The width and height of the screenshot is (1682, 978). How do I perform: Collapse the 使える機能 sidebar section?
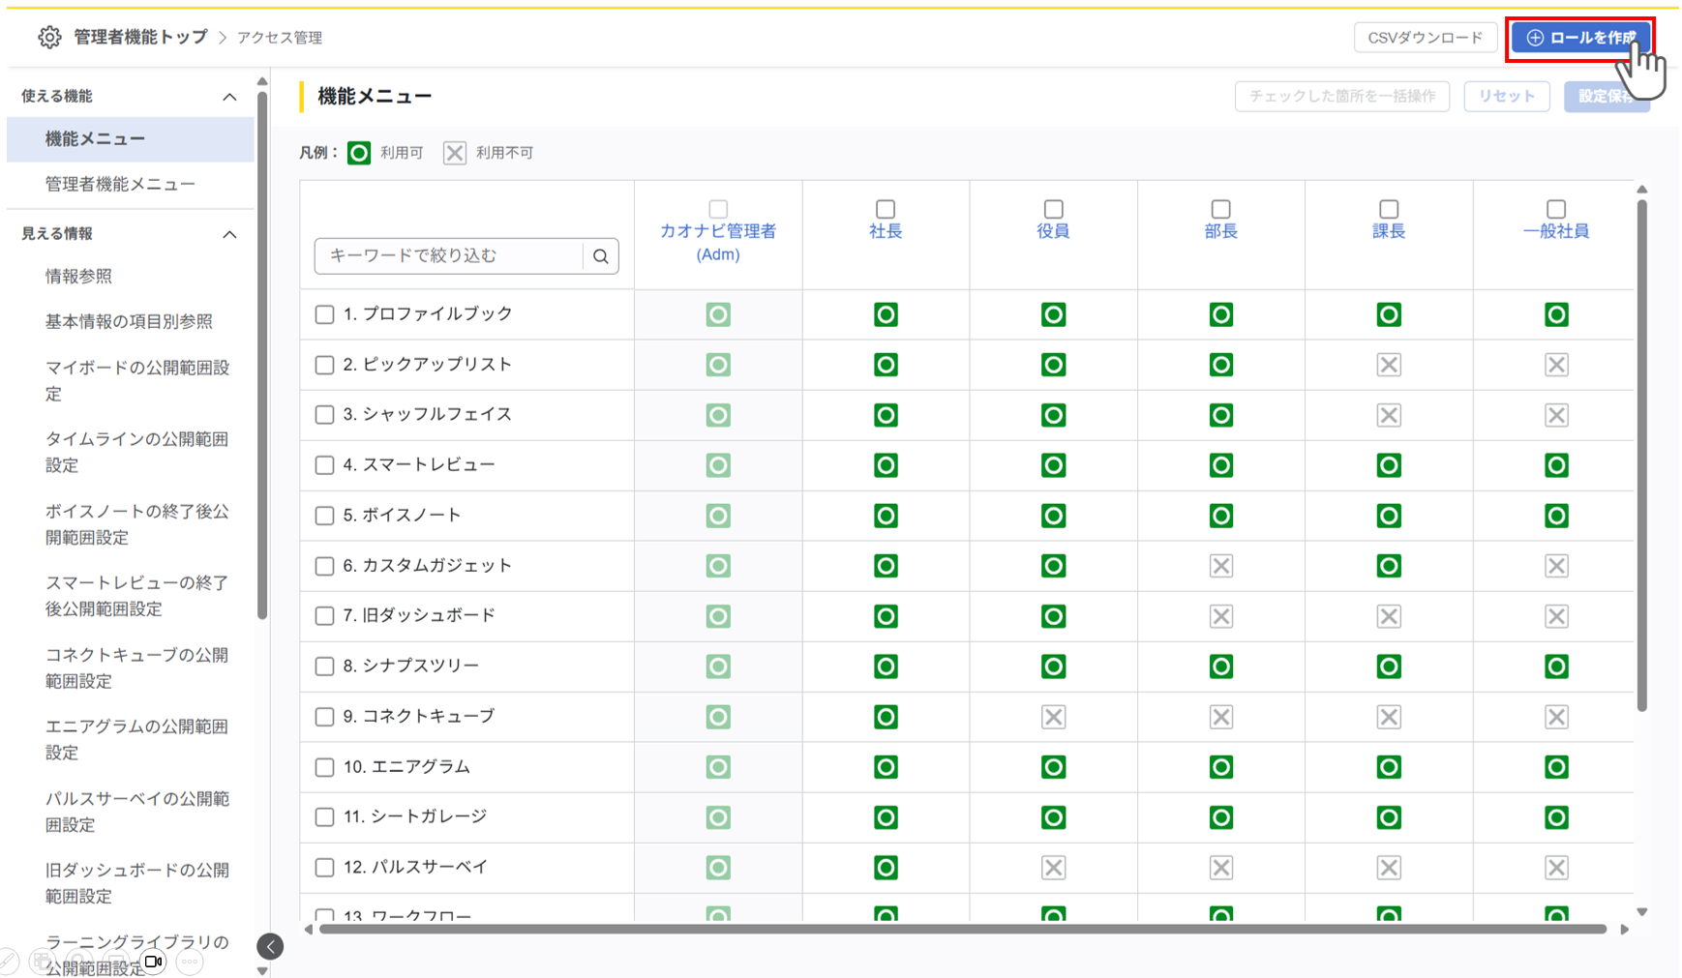click(x=229, y=97)
